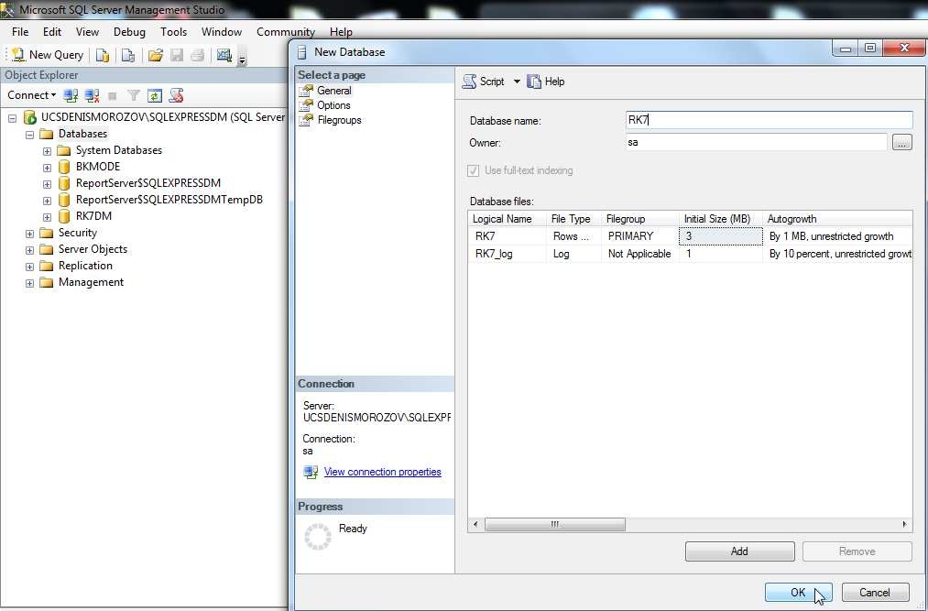Image resolution: width=928 pixels, height=611 pixels.
Task: Click the Connect Object Explorer icon
Action: coord(71,95)
